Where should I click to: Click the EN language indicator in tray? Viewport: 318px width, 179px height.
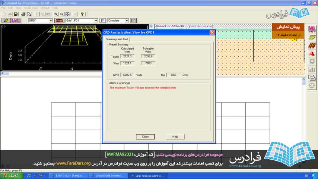(306, 176)
